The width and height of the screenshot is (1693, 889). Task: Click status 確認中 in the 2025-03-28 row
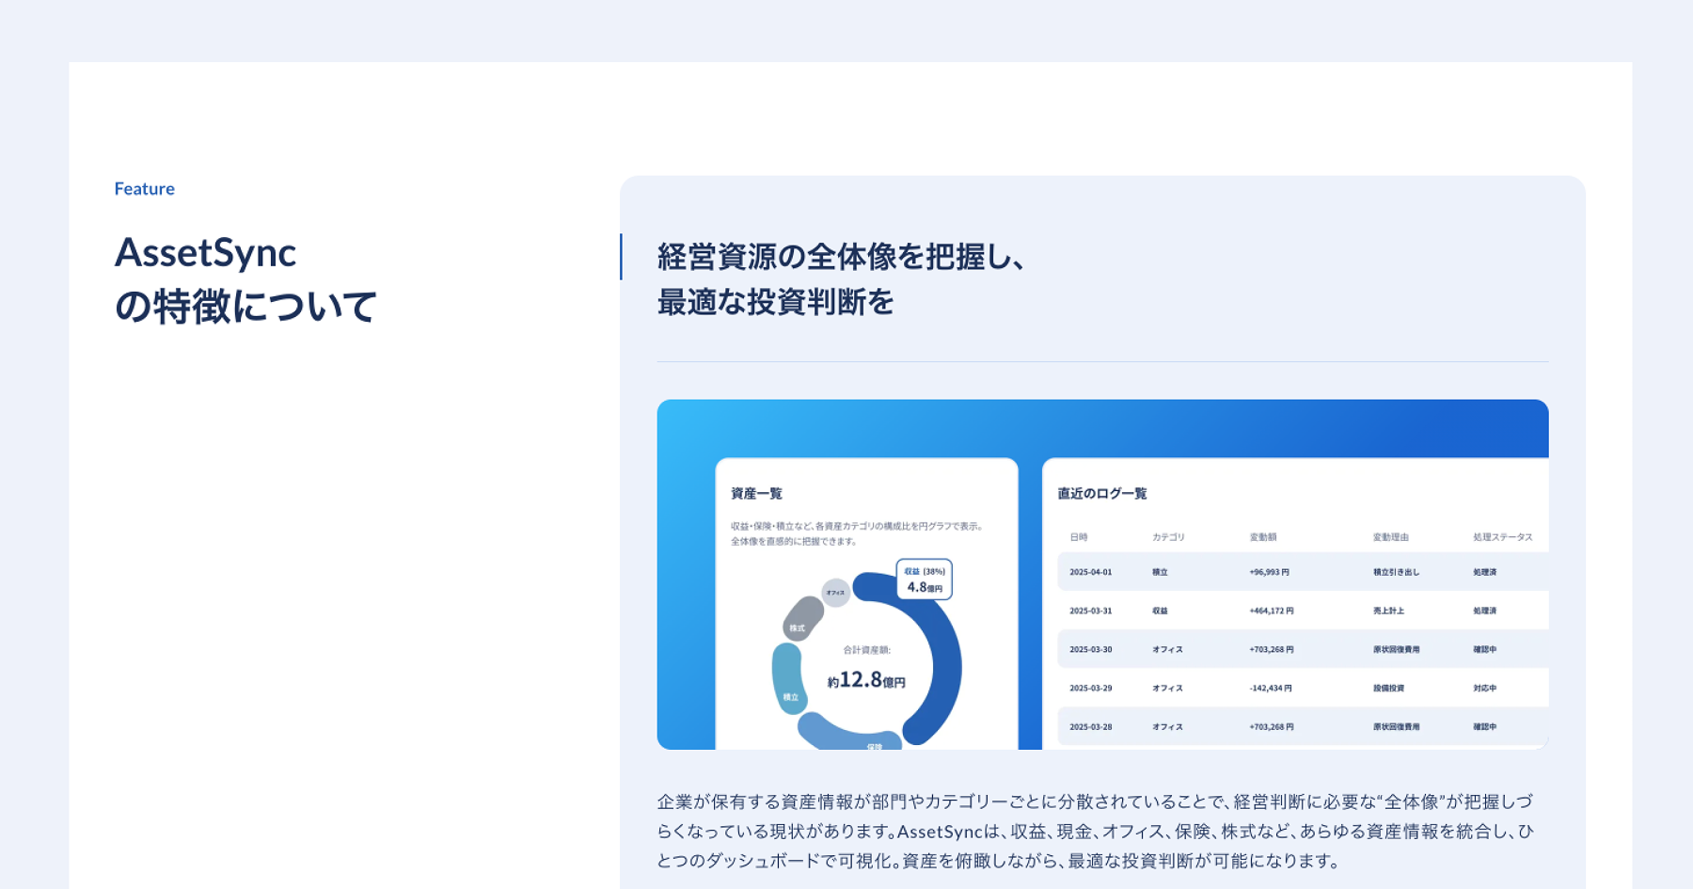point(1484,726)
